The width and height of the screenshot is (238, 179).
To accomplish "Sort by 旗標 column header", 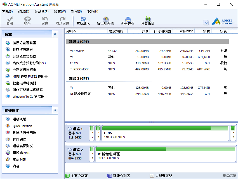I will click(x=203, y=31).
